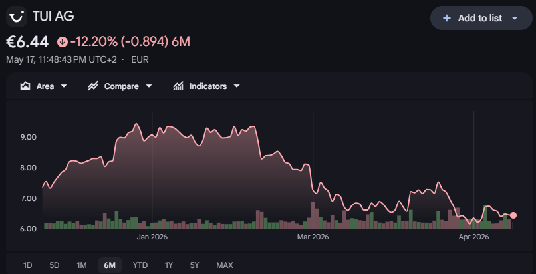This screenshot has height=274, width=536.
Task: Click the Jan 2026 axis label
Action: pos(152,237)
